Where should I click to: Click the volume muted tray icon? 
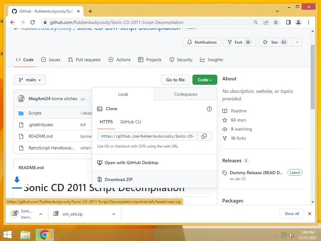tap(292, 235)
